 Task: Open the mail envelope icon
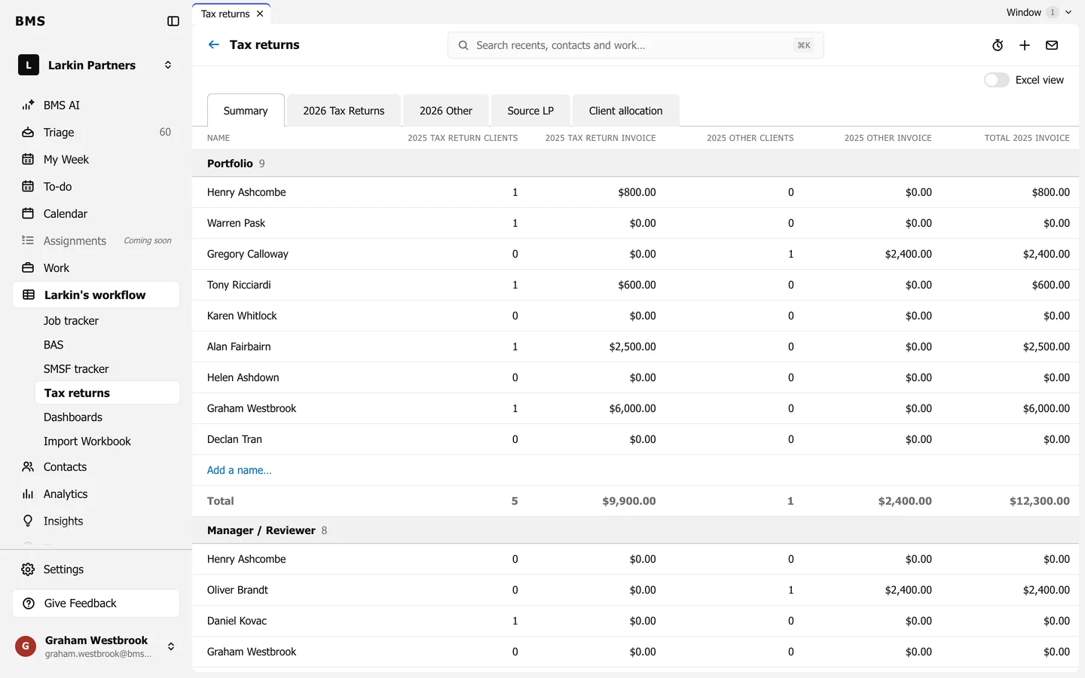[x=1052, y=45]
